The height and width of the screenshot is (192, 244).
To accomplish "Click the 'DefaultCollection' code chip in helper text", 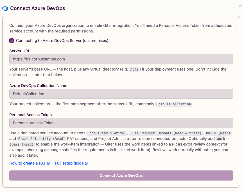I will click(173, 104).
